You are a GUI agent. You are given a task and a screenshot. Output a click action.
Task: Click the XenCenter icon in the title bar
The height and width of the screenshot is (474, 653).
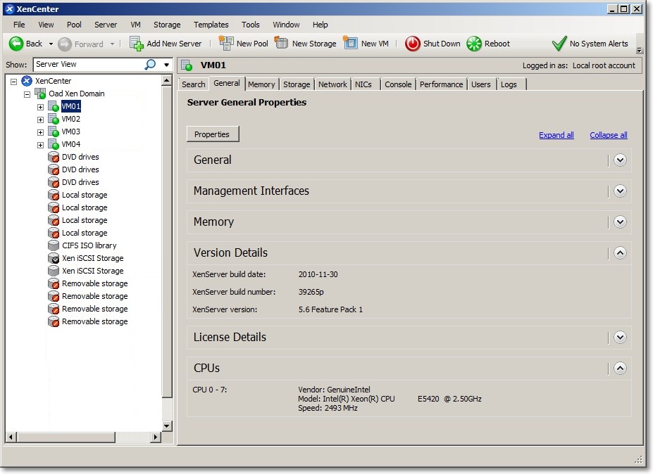pyautogui.click(x=10, y=8)
